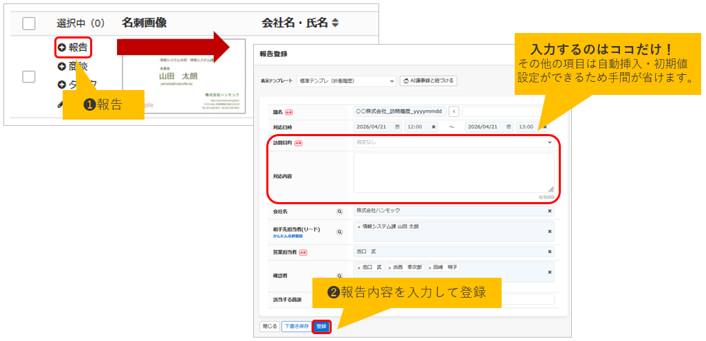This screenshot has width=706, height=341.
Task: Open end date calendar picker icon
Action: click(x=508, y=126)
